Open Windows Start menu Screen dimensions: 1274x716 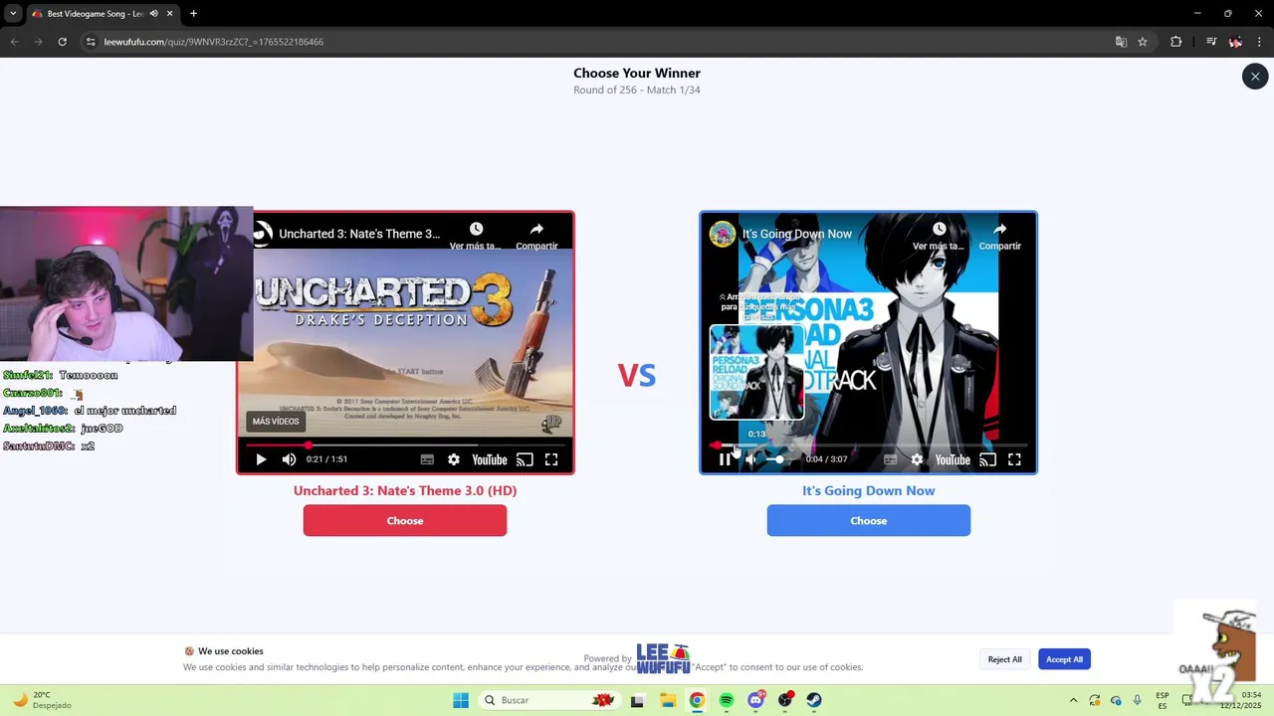point(461,700)
